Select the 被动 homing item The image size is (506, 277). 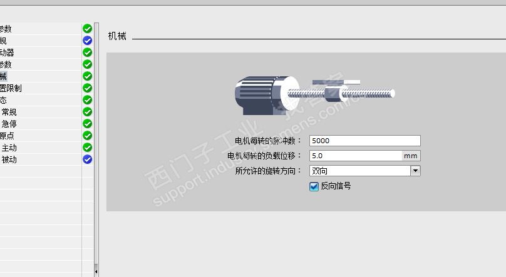pyautogui.click(x=9, y=159)
